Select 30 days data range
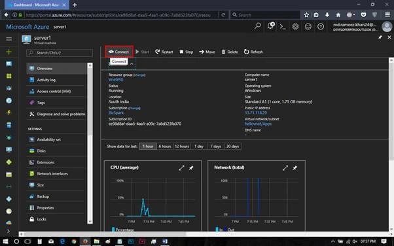Screen dimensions: 394x246 click(232, 147)
